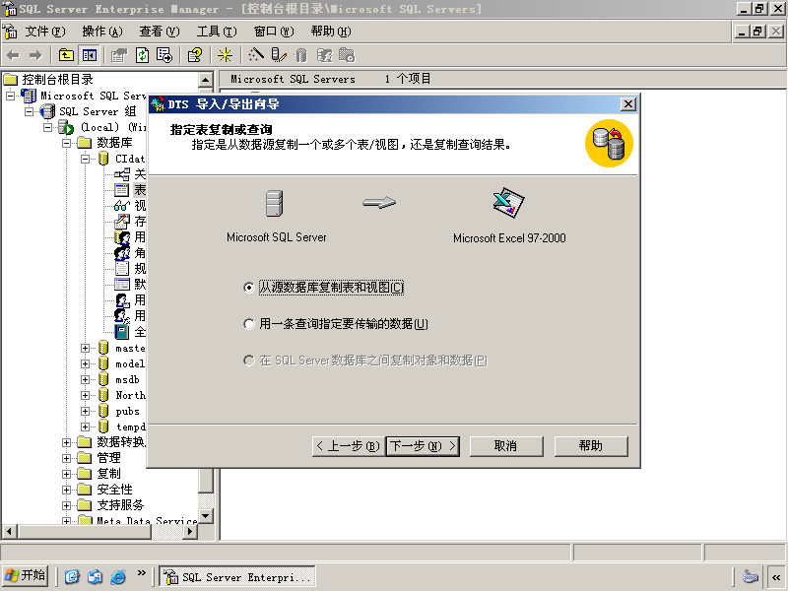Image resolution: width=788 pixels, height=591 pixels.
Task: Select the stored procedures icon in tree
Action: click(121, 221)
